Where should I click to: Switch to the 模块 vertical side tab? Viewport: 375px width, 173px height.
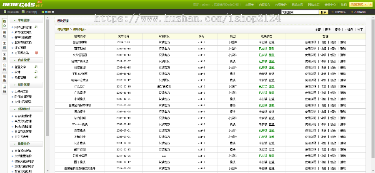click(4, 33)
